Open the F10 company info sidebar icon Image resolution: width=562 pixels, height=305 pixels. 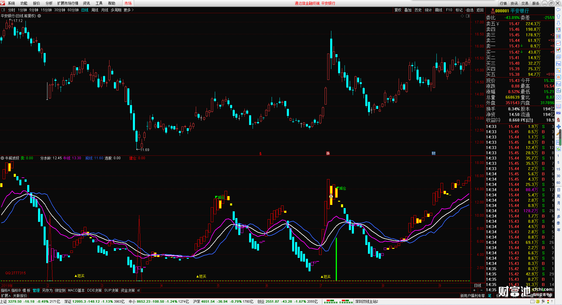click(558, 64)
